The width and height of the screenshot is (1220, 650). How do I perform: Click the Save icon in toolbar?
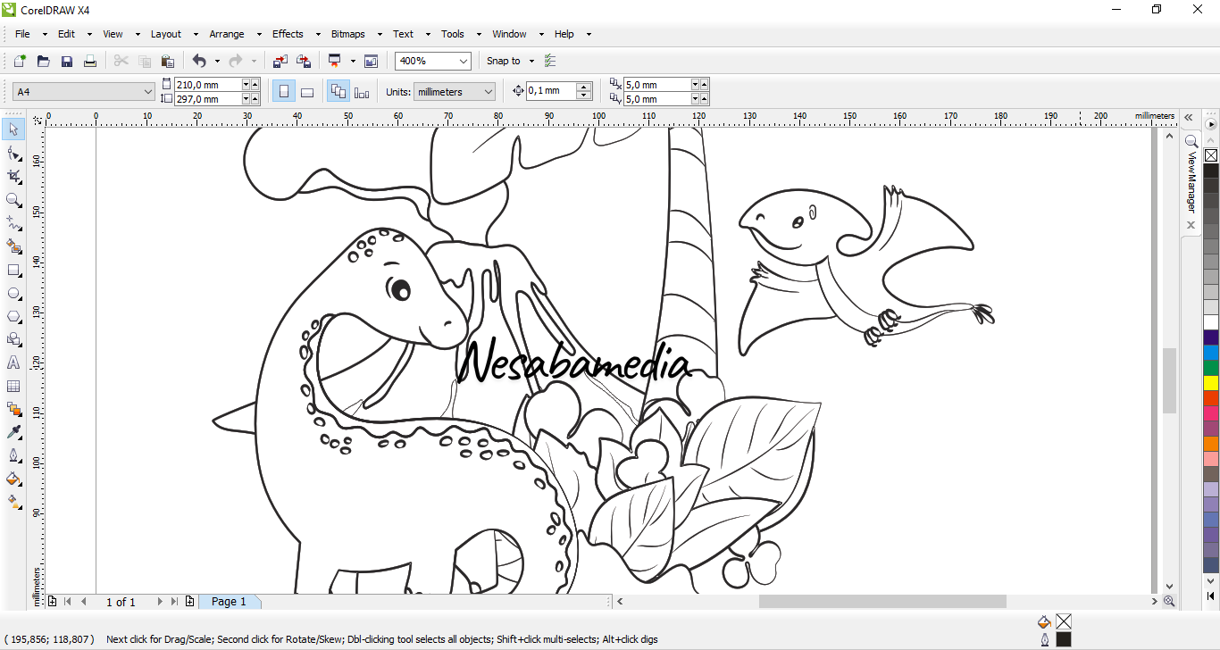coord(66,61)
